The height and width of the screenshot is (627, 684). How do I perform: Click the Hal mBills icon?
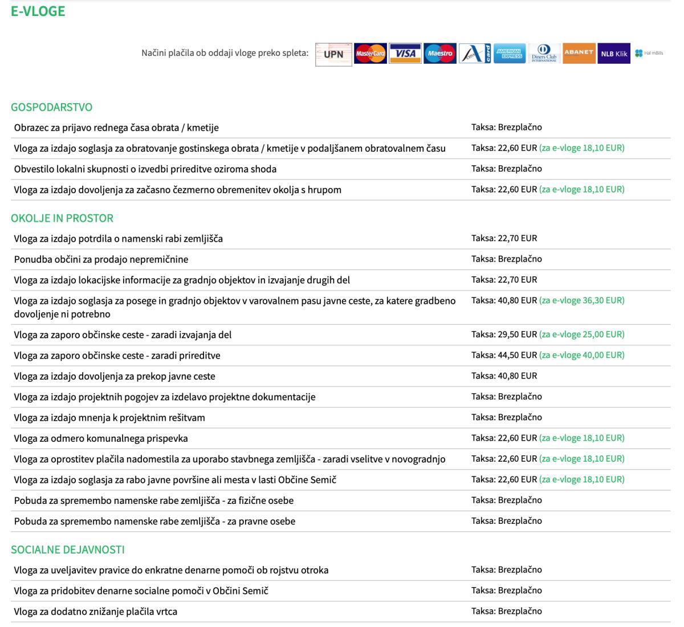point(649,54)
